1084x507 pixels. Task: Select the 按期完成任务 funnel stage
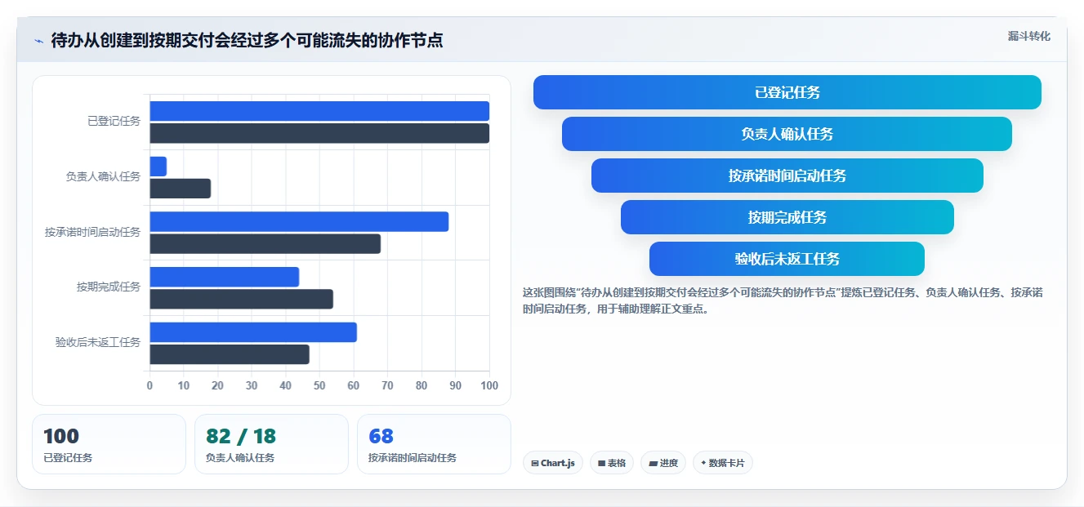787,217
